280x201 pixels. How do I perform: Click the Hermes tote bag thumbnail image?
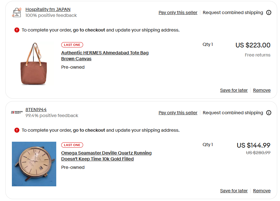click(34, 63)
